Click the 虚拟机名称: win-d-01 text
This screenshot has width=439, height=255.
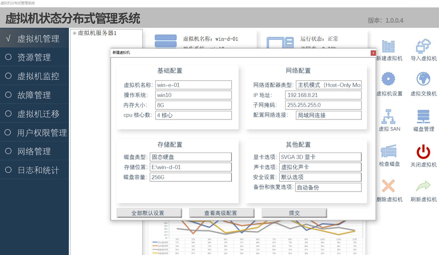pos(211,39)
